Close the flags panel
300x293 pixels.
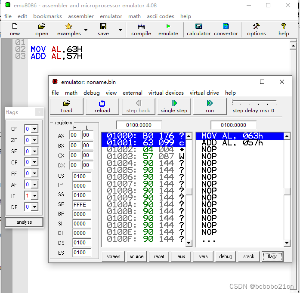click(x=40, y=112)
